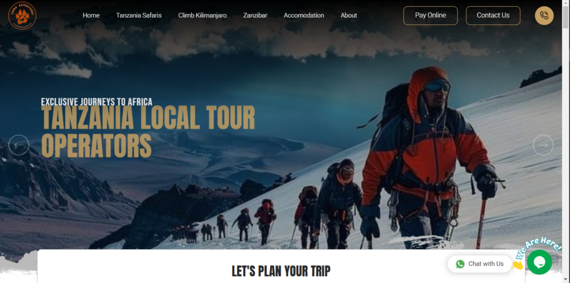The height and width of the screenshot is (283, 570).
Task: Go to previous slide arrow
Action: click(18, 145)
